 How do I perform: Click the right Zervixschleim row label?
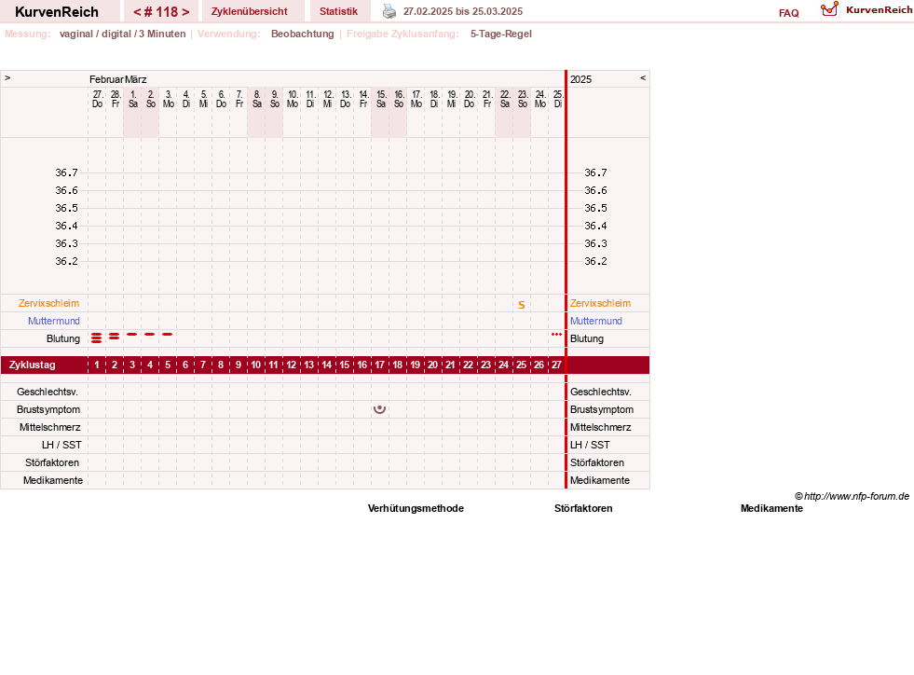(600, 303)
